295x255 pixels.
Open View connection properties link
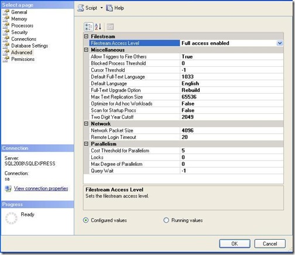click(41, 189)
